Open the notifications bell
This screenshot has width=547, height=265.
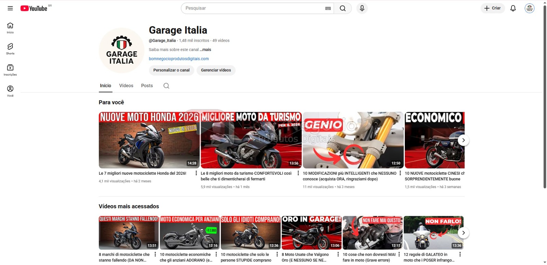pyautogui.click(x=513, y=8)
